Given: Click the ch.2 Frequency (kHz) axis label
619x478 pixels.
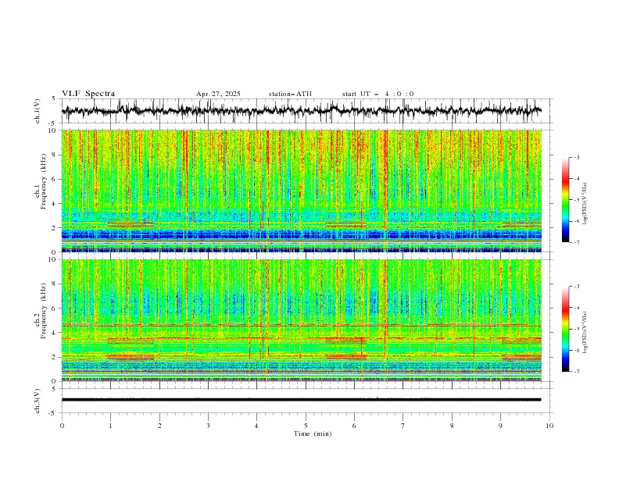Looking at the screenshot, I should tap(41, 311).
